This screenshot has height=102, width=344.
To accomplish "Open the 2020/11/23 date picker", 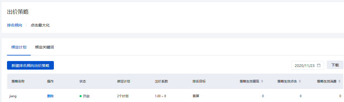I will (308, 65).
